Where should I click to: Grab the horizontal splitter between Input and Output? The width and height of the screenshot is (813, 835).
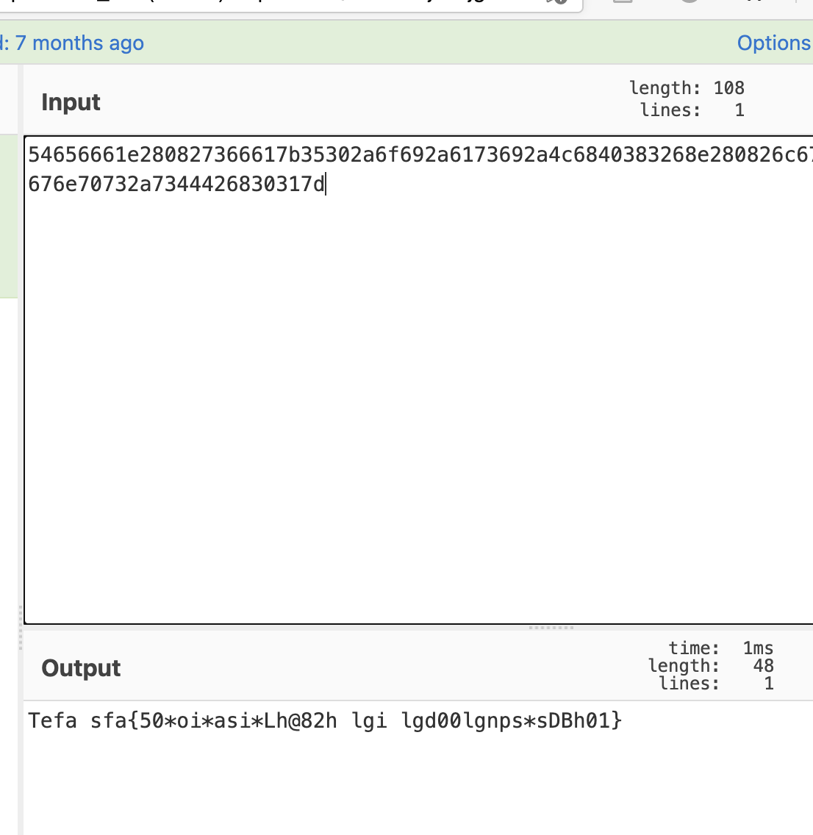pyautogui.click(x=551, y=628)
